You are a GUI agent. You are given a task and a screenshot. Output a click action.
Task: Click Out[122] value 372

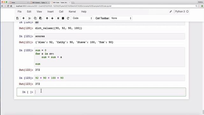(x=38, y=70)
